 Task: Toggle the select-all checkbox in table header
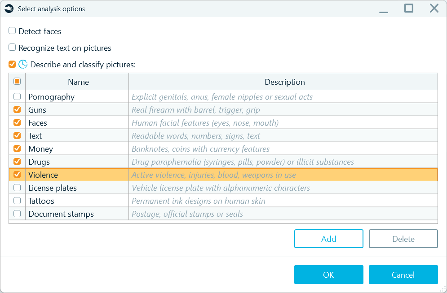tap(17, 81)
